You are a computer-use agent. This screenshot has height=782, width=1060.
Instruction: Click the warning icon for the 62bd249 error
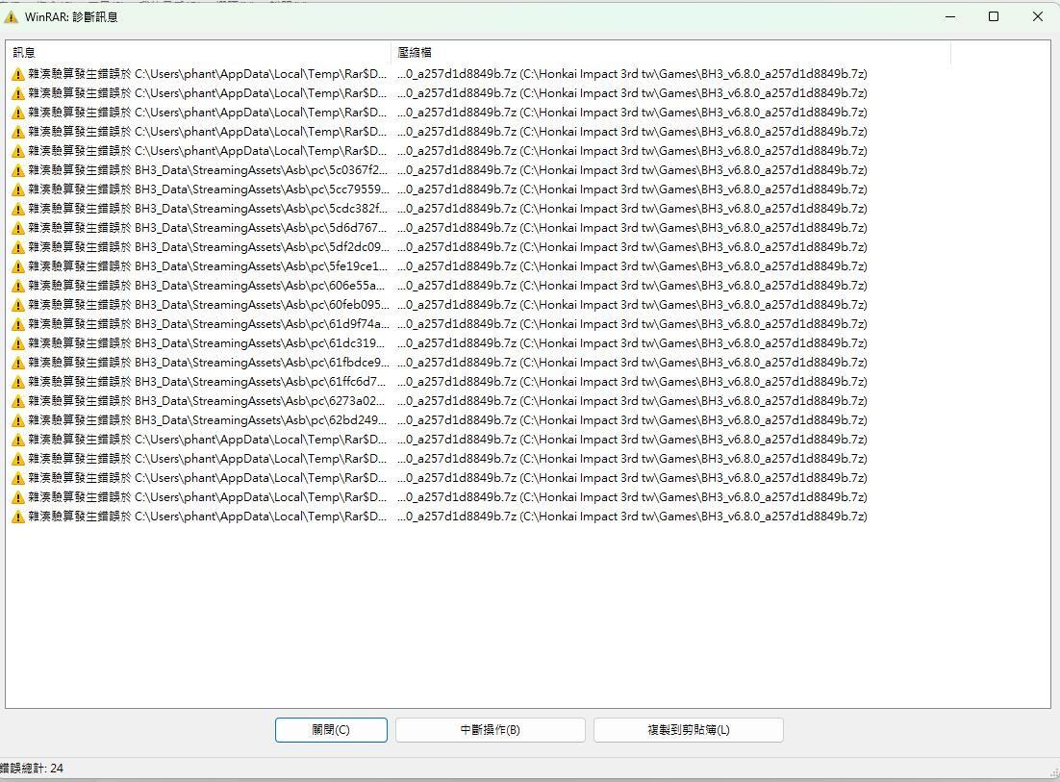tap(18, 420)
